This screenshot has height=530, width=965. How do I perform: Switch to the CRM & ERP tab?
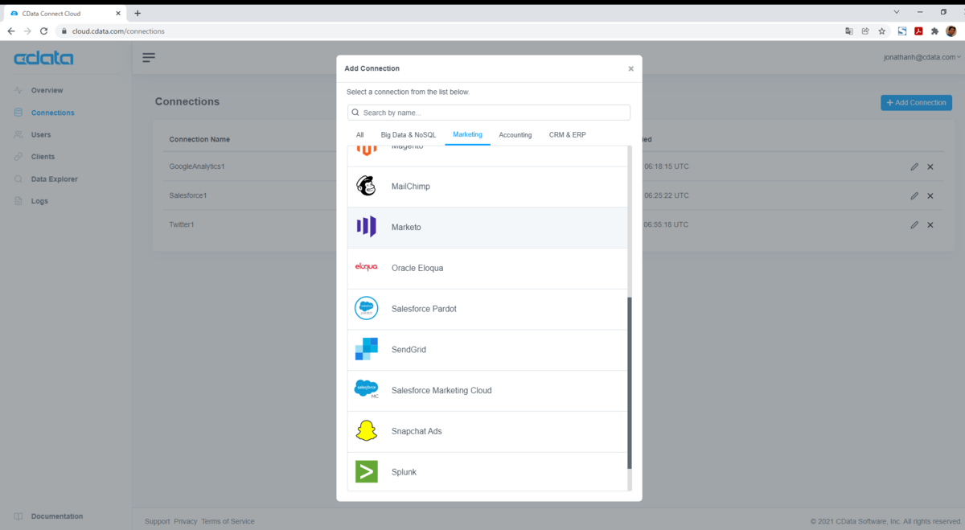(x=568, y=135)
